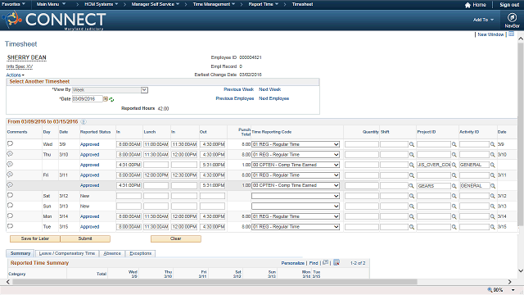Click the Shift lookup magnifier on Thu row
Image resolution: width=524 pixels, height=295 pixels.
tap(412, 155)
